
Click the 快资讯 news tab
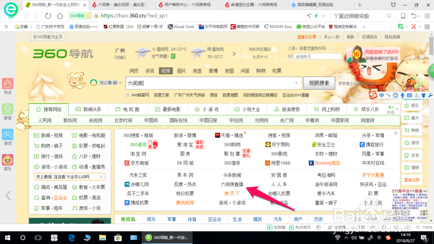(128, 219)
